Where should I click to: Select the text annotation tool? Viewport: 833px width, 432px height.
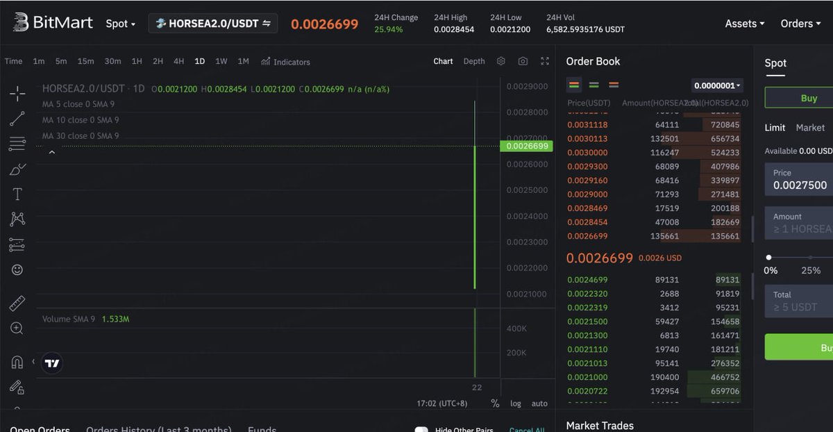[17, 194]
